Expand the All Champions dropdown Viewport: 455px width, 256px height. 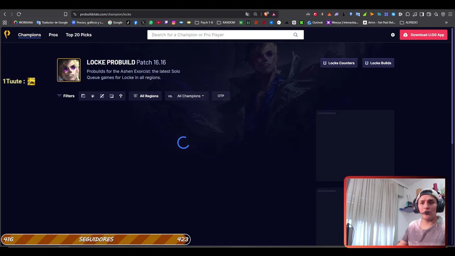[x=191, y=96]
